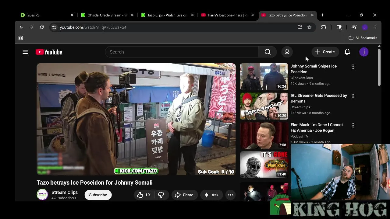390x219 pixels.
Task: Open All Bookmarks folder
Action: point(363,38)
